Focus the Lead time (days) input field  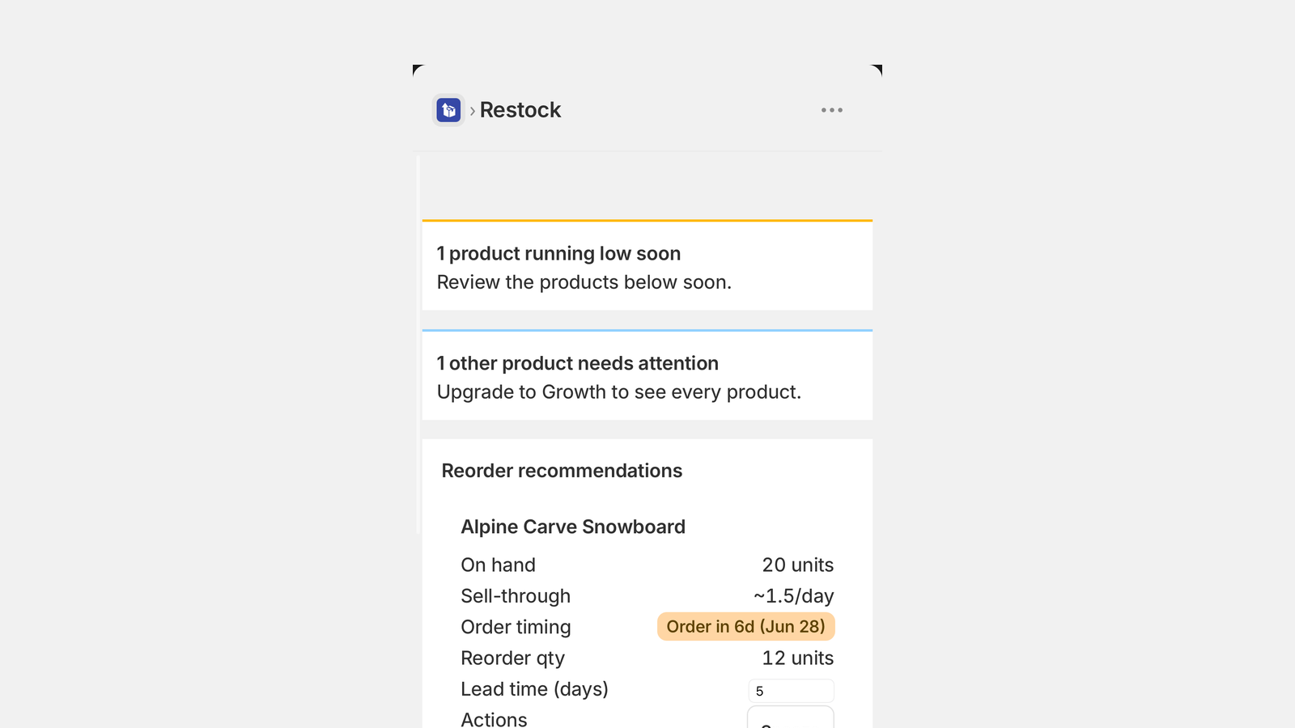coord(791,691)
